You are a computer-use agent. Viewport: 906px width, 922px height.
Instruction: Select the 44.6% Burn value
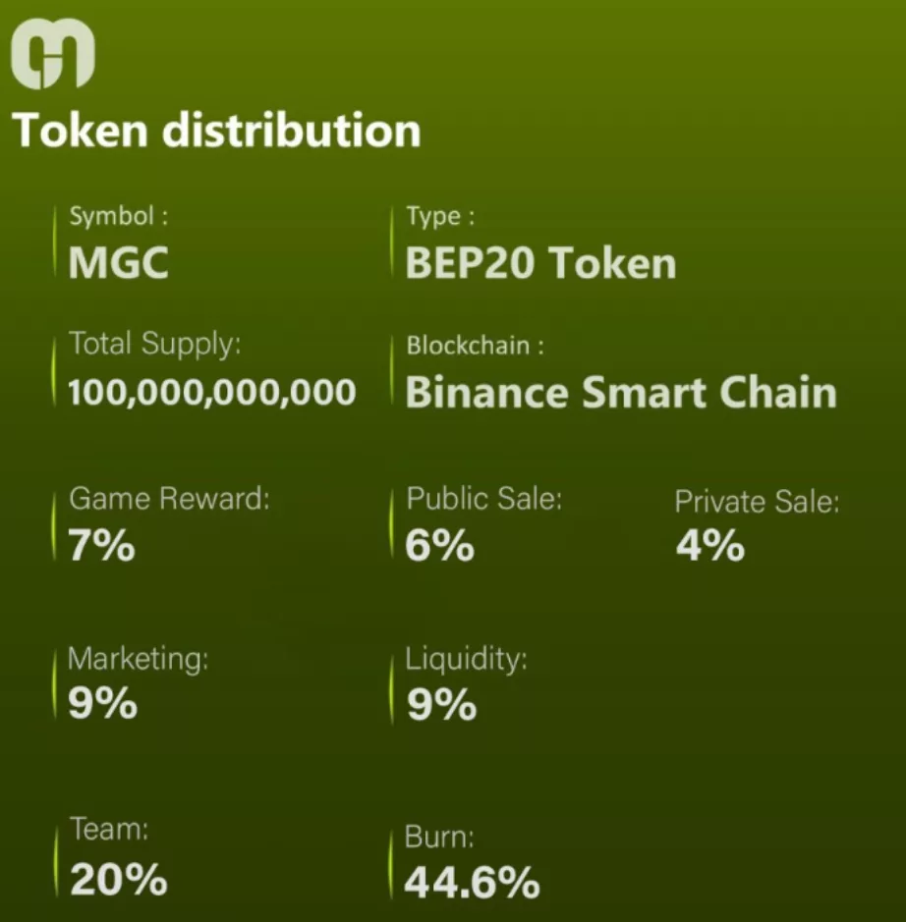tap(472, 882)
